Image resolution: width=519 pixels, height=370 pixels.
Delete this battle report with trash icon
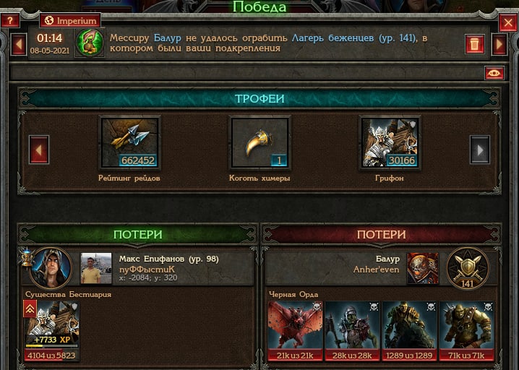coord(474,44)
